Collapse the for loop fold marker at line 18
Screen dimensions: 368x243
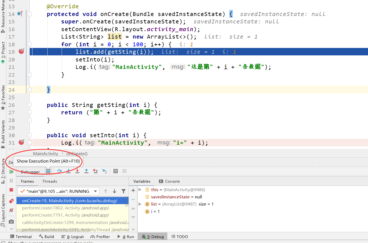30,44
